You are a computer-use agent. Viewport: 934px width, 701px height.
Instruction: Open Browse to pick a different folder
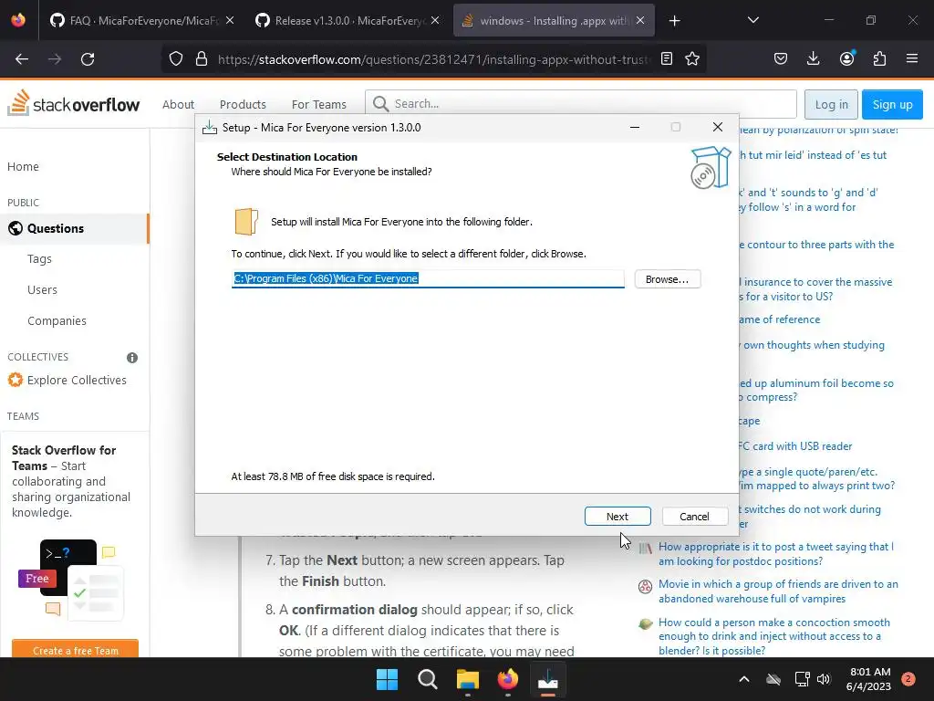click(667, 279)
